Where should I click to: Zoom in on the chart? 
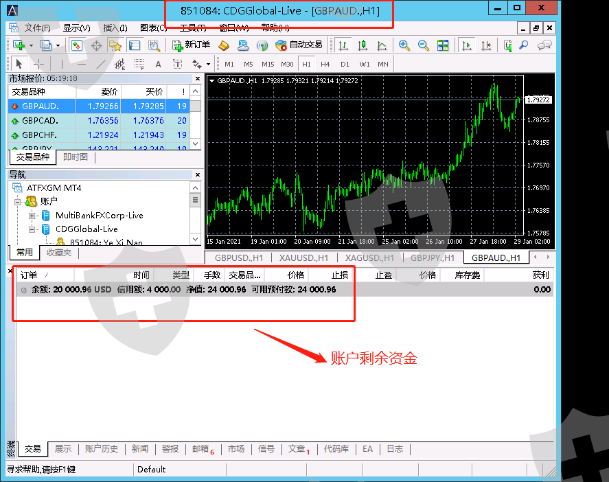tap(404, 45)
